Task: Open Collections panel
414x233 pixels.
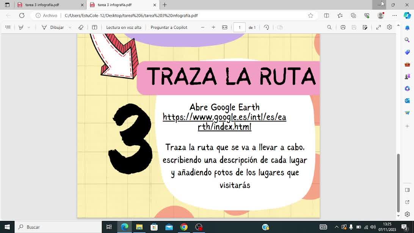Action: (x=354, y=16)
